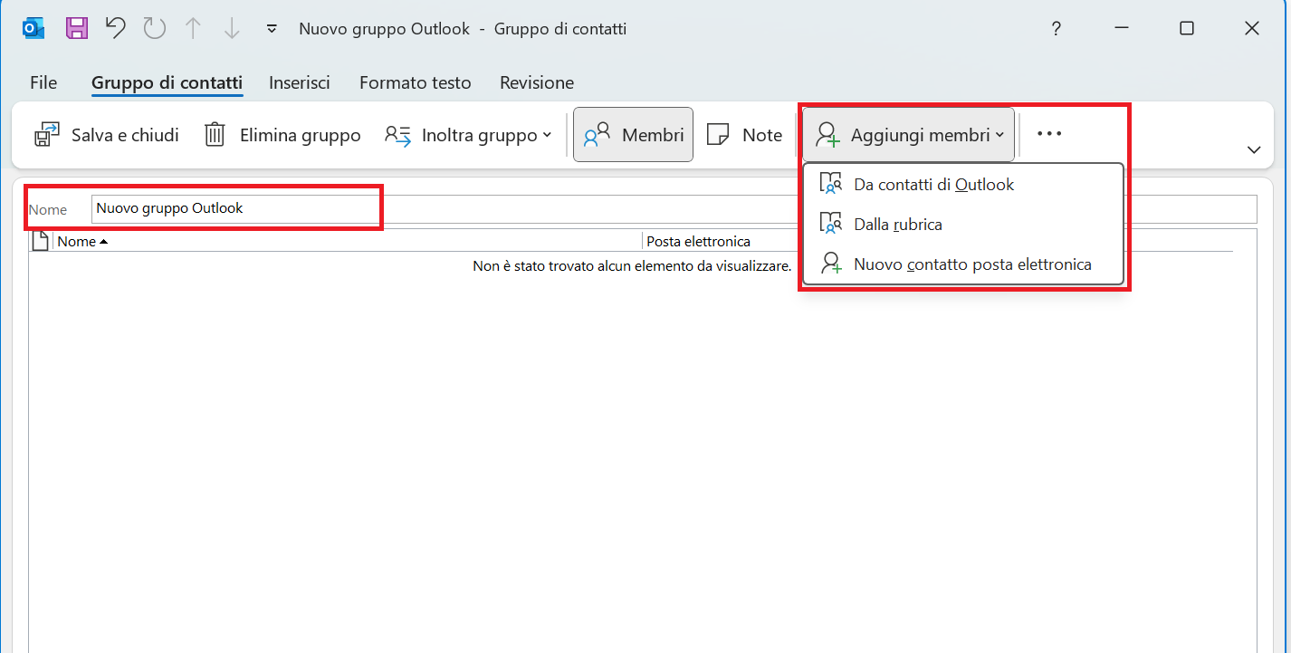Sort members by Nome column header
Screen dimensions: 1291x653
(x=348, y=242)
